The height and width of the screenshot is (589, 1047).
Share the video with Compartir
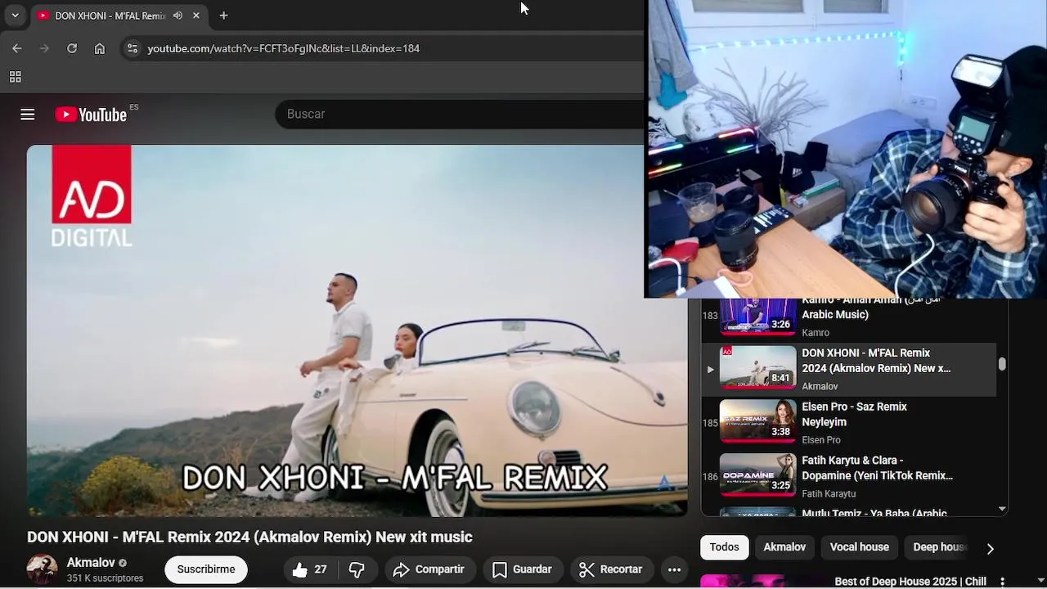429,569
